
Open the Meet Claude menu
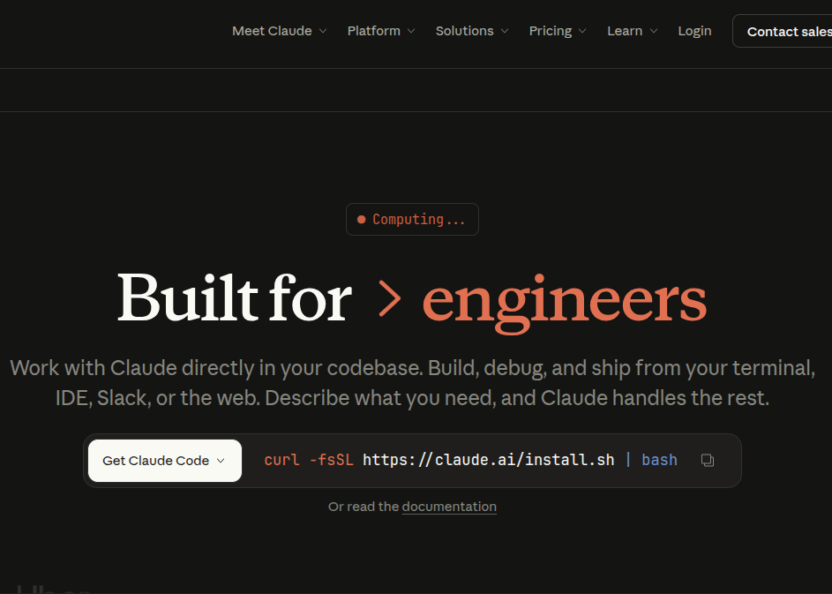point(279,31)
